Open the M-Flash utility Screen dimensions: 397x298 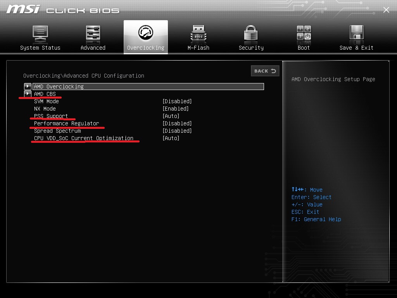(x=198, y=36)
